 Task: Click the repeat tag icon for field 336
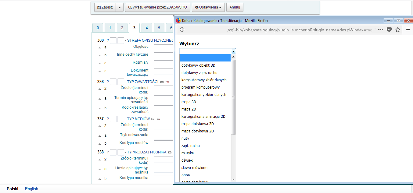pyautogui.click(x=162, y=82)
